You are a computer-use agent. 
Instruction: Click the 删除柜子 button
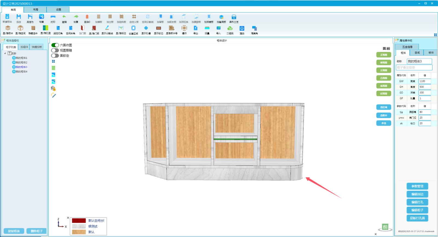click(x=36, y=231)
